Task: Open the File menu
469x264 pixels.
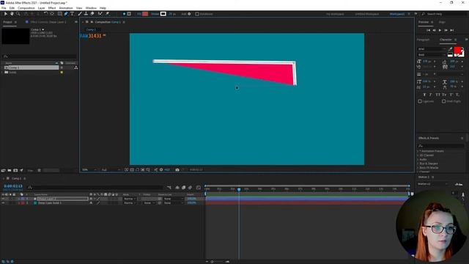Action: (4, 8)
